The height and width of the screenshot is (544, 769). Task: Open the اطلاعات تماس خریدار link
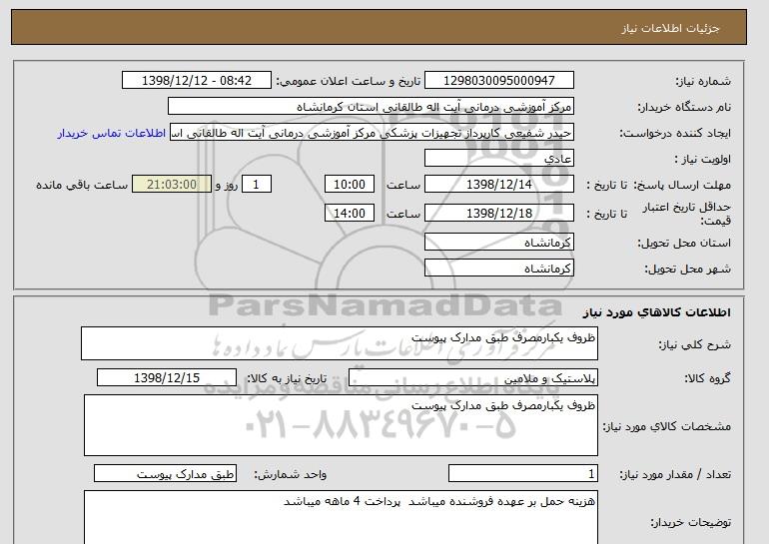pyautogui.click(x=111, y=133)
